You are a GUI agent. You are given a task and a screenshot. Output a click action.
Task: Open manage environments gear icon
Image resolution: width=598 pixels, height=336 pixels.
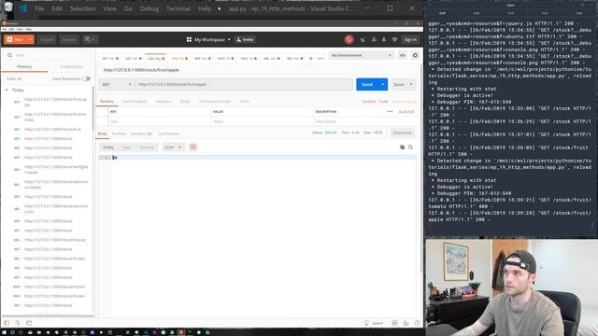[x=415, y=55]
